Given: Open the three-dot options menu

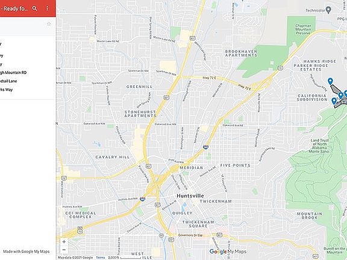Looking at the screenshot, I should pyautogui.click(x=47, y=8).
